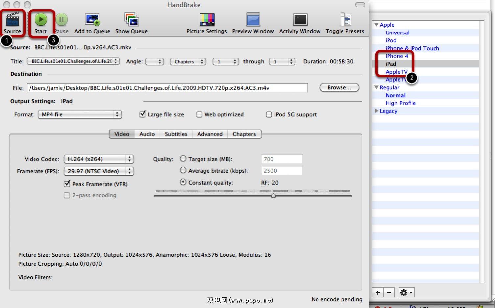Open the Preview Window
The image size is (495, 308).
253,20
